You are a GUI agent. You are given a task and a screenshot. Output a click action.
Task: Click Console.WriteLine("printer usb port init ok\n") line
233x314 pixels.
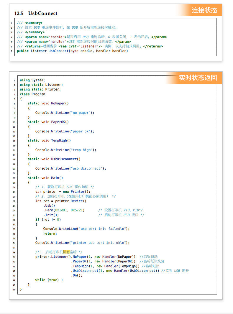83,243
